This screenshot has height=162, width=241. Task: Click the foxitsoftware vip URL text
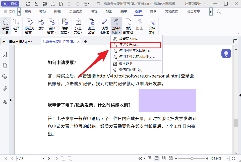pyautogui.click(x=138, y=76)
